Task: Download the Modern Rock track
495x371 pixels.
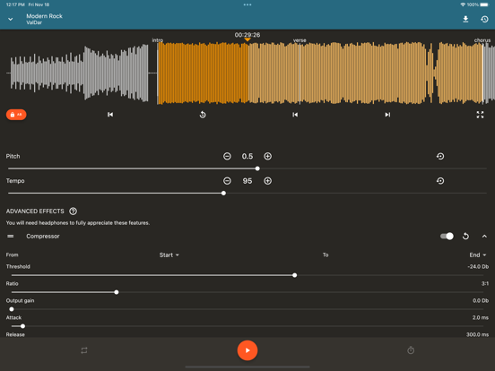Action: click(x=465, y=19)
